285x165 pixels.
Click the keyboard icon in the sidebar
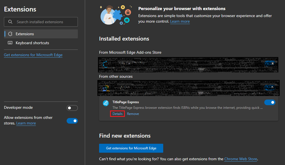(x=10, y=43)
